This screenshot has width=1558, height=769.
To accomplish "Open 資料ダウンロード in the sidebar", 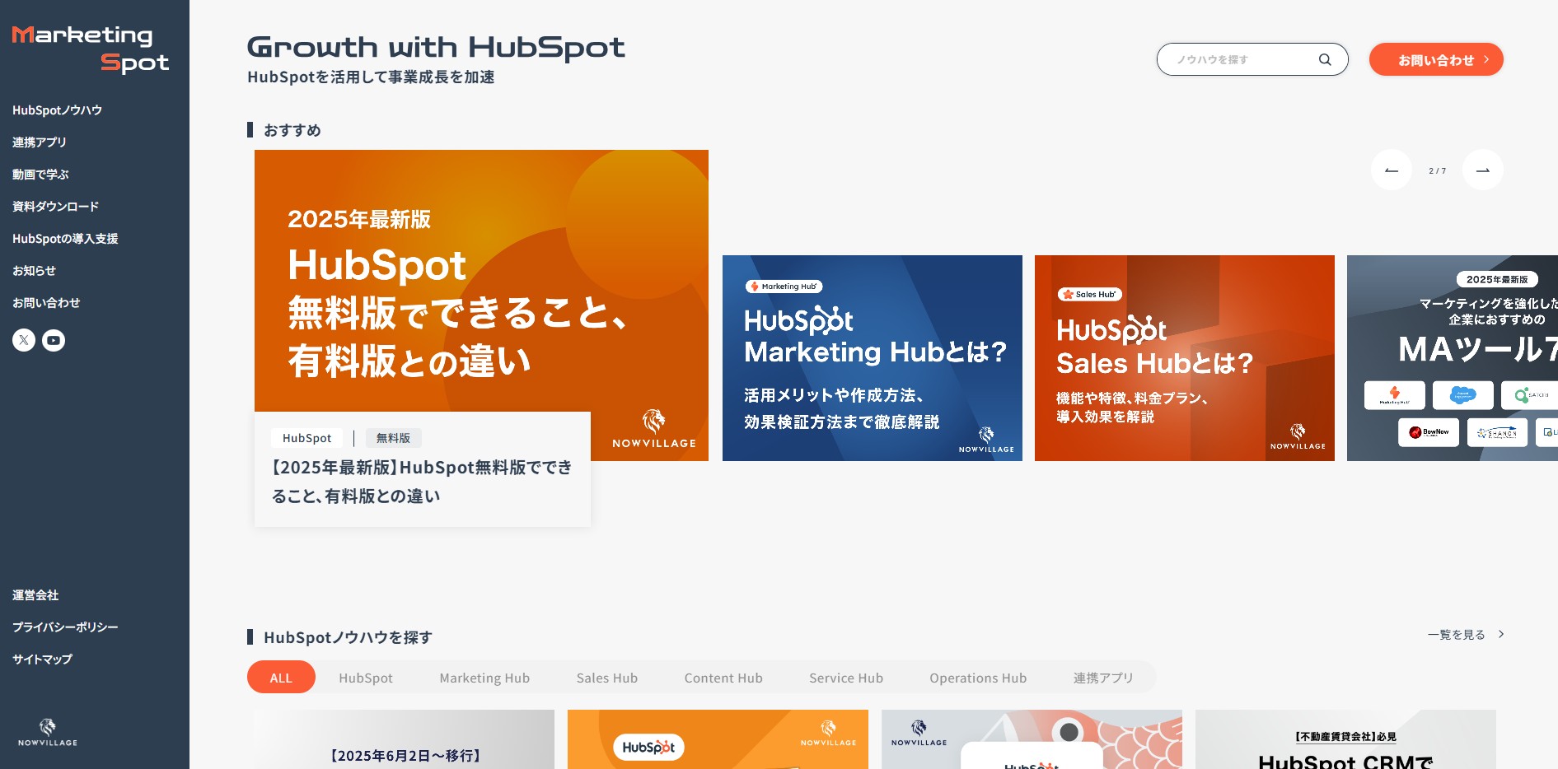I will 55,207.
